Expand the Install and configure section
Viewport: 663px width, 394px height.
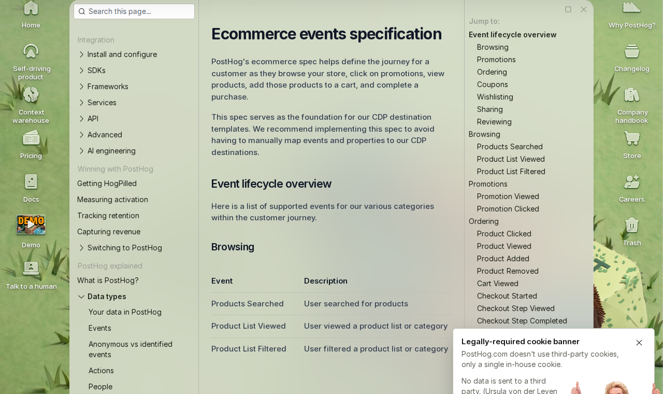[134, 54]
